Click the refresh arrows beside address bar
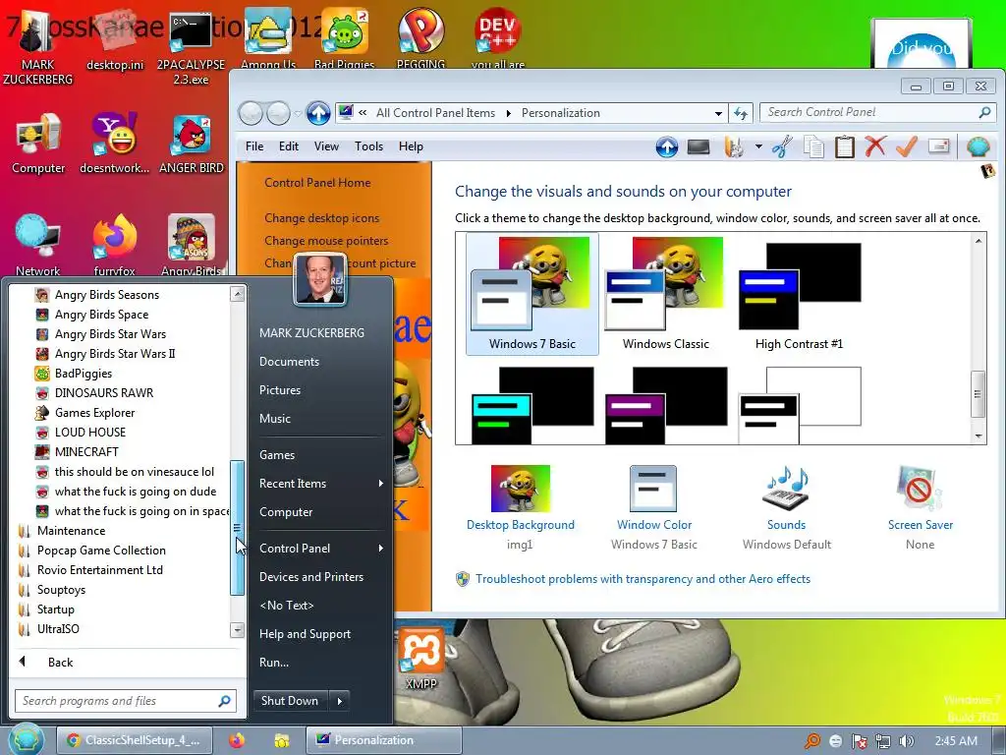Screen dimensions: 1006x755 [741, 114]
